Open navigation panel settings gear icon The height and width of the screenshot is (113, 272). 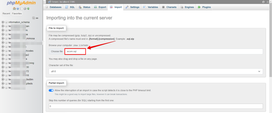coord(25,9)
